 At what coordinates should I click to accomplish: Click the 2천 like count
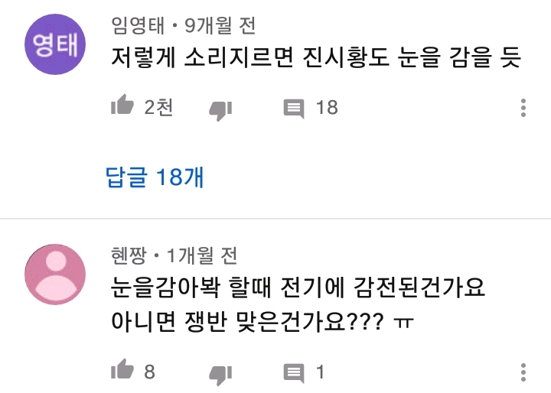pos(158,108)
